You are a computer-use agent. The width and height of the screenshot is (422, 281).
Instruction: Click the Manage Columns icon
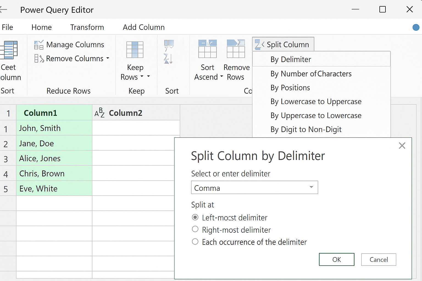point(39,45)
